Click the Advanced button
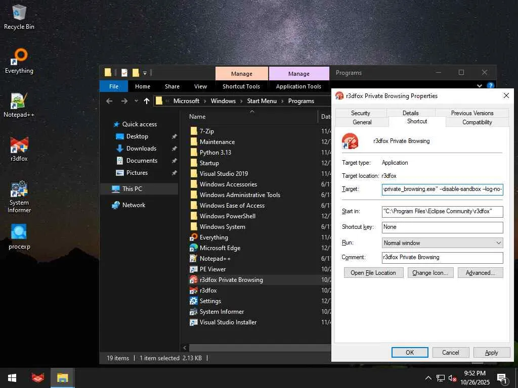 coord(481,273)
